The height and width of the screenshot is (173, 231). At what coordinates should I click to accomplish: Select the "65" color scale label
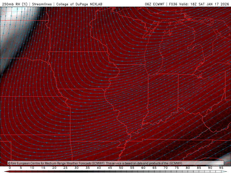pyautogui.click(x=154, y=168)
